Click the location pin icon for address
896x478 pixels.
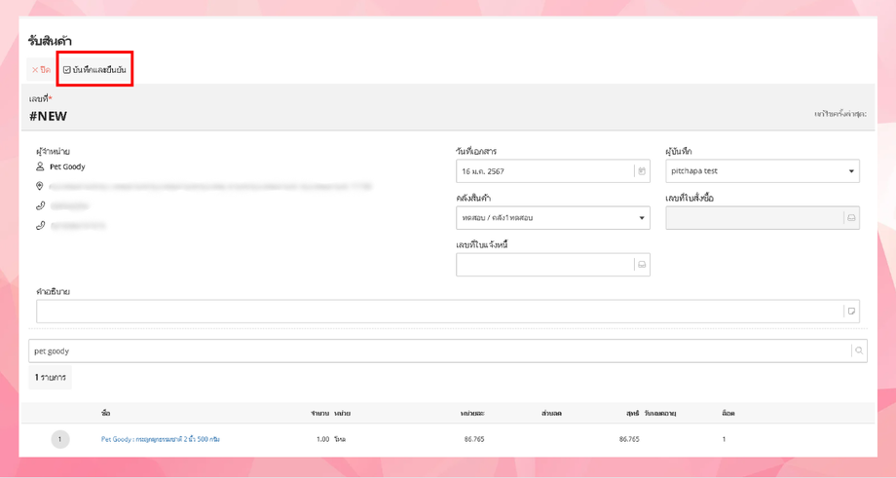tap(40, 186)
